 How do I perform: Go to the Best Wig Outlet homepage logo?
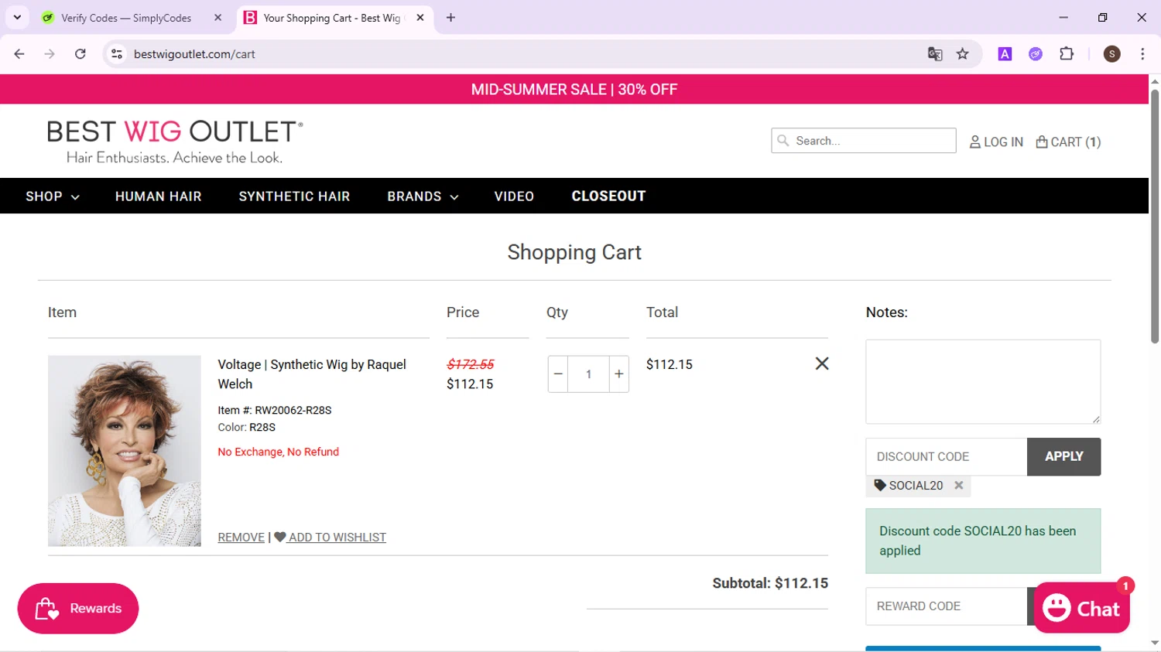175,142
